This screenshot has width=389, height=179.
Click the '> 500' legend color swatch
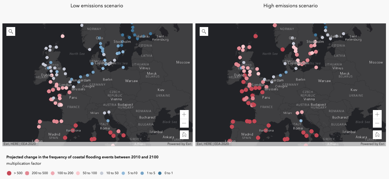tap(9, 173)
